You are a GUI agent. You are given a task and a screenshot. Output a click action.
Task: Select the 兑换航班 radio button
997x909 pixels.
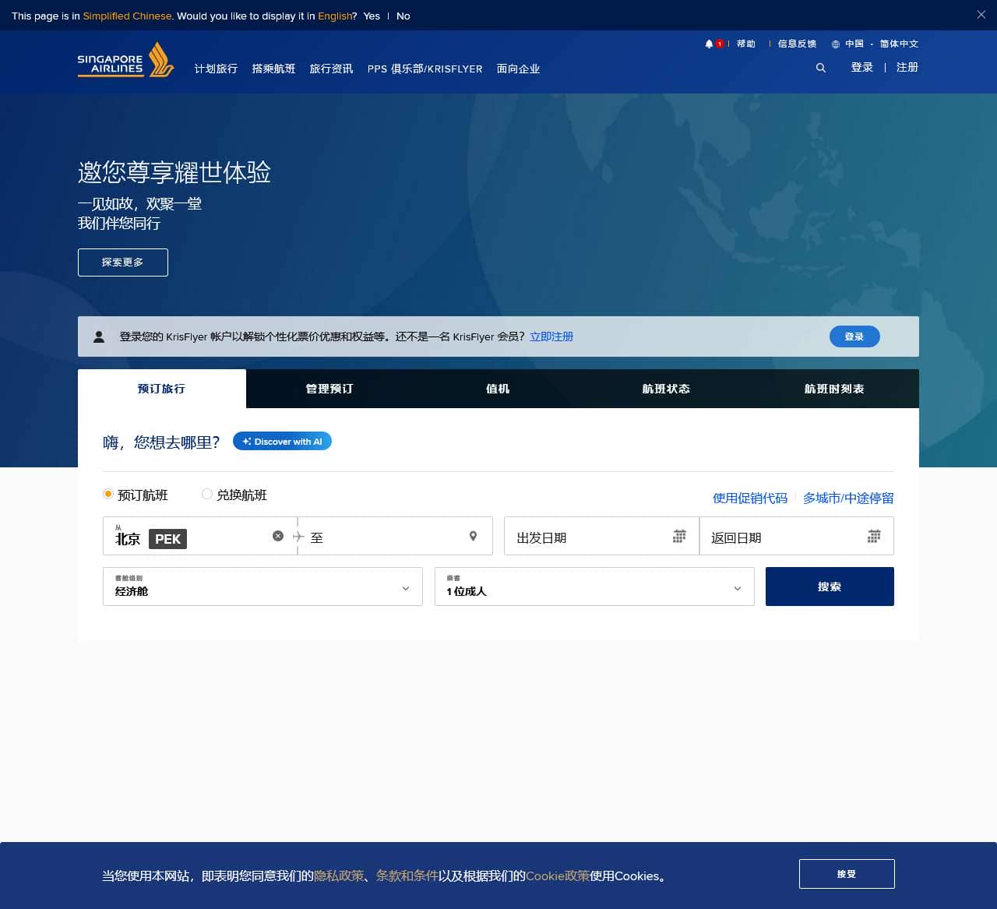tap(207, 494)
